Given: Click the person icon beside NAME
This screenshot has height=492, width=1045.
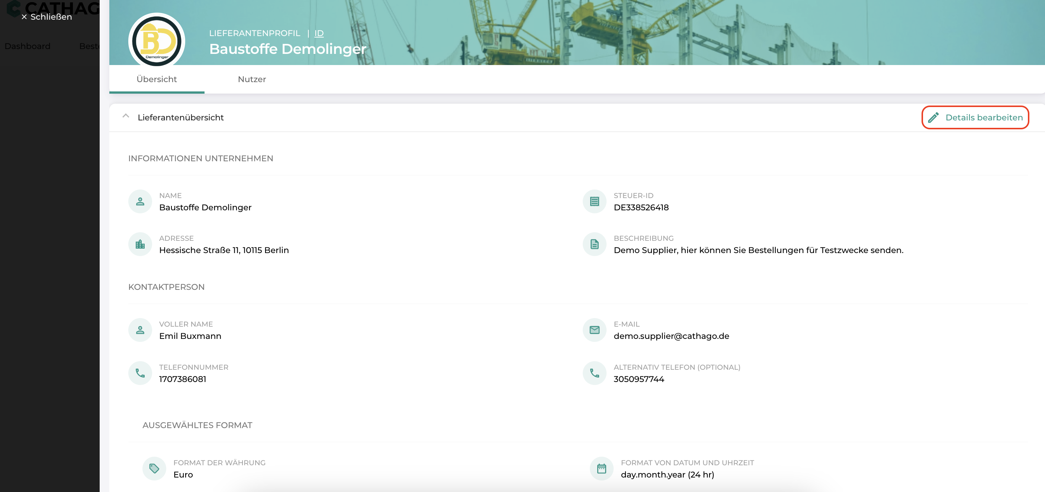Looking at the screenshot, I should [140, 201].
